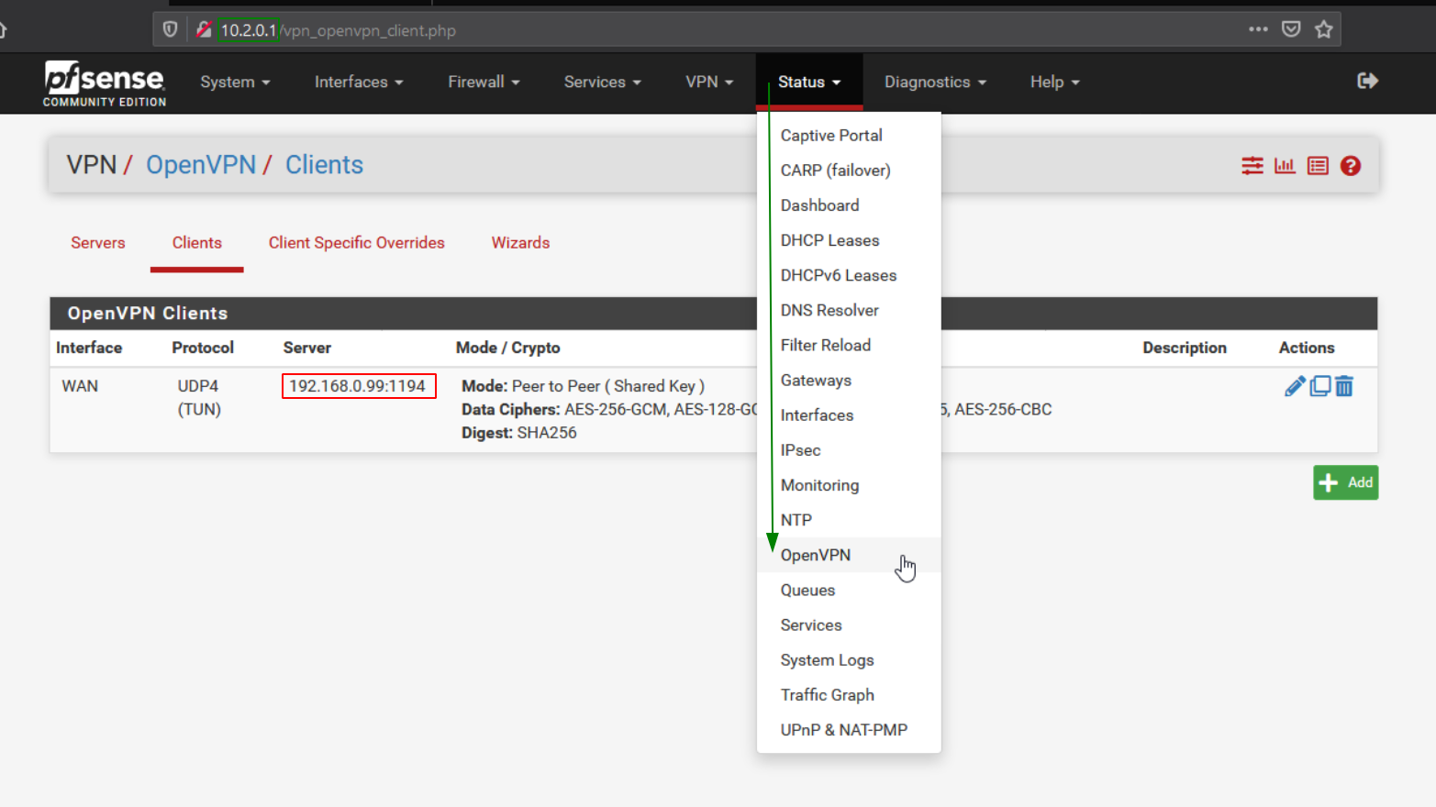Select Interfaces in Status dropdown

pyautogui.click(x=849, y=415)
